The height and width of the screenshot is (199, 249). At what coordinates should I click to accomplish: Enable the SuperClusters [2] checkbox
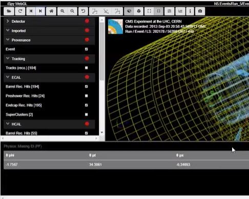[x=87, y=114]
